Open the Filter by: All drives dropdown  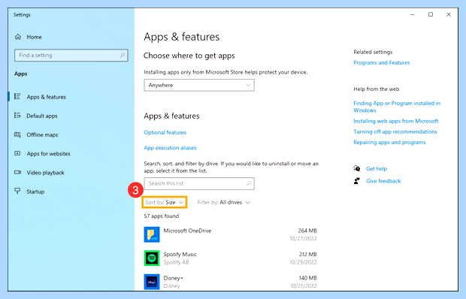coord(224,202)
